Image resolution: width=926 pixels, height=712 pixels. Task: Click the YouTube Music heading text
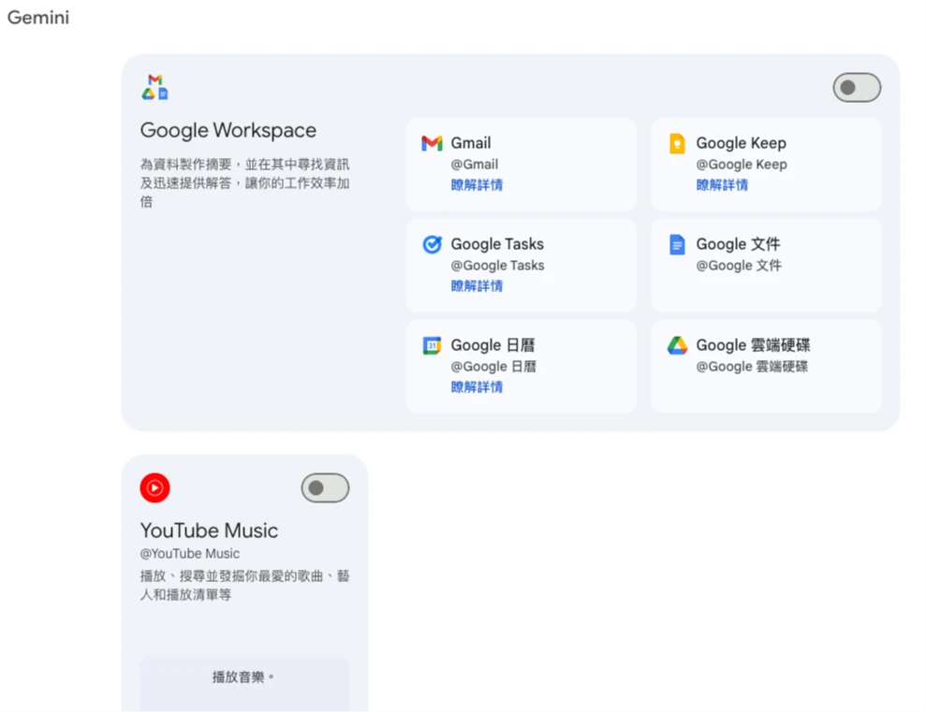click(x=209, y=530)
